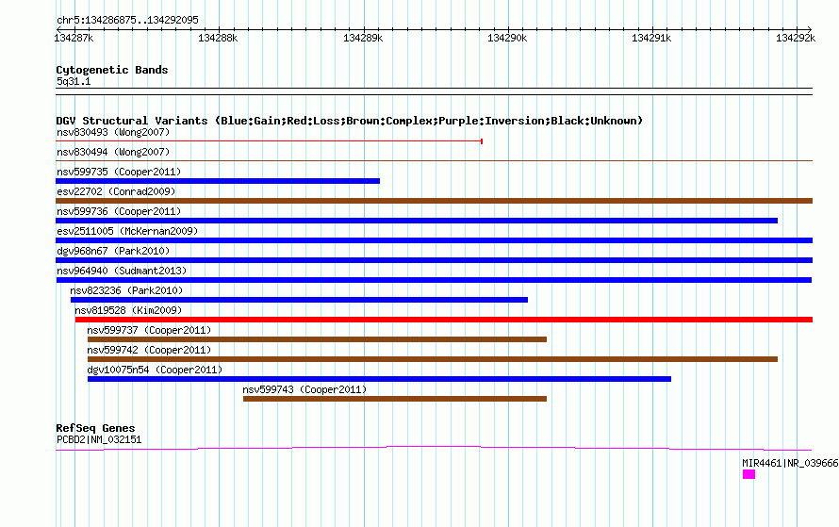839x527 pixels.
Task: Click the 134291k ruler tick label
Action: tap(651, 38)
